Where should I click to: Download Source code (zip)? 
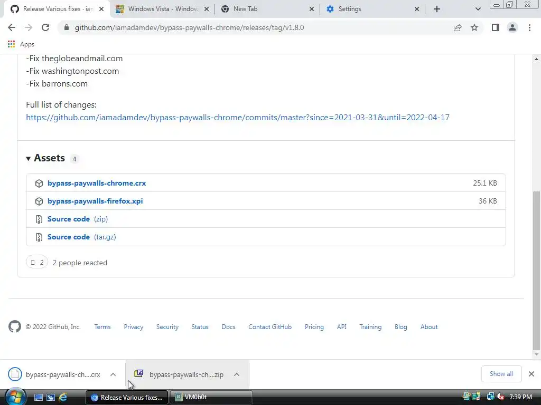(78, 219)
